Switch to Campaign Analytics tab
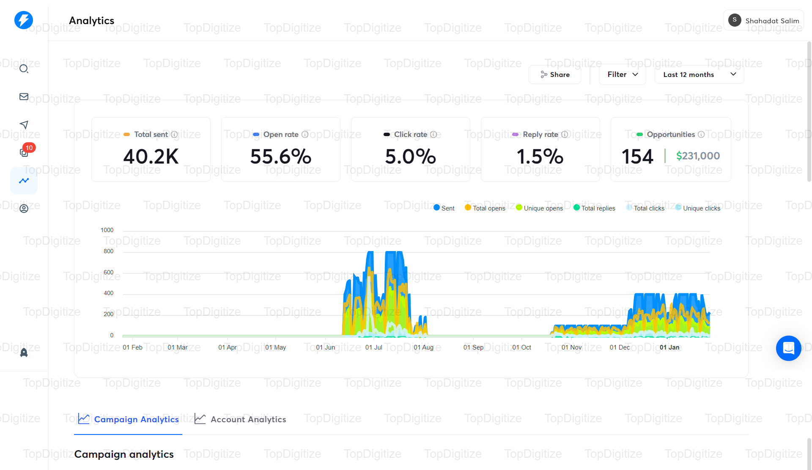The image size is (812, 470). pos(128,419)
